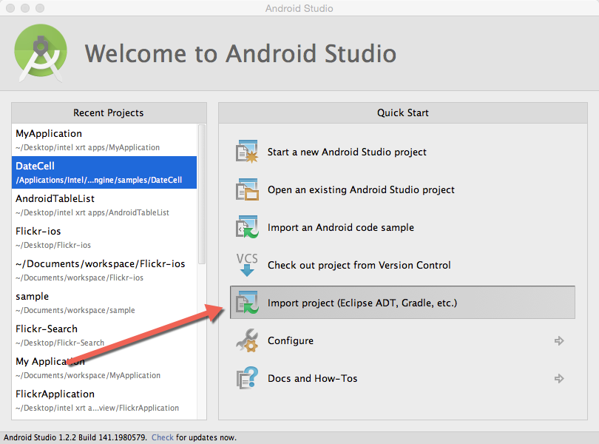The width and height of the screenshot is (599, 444).
Task: Select the DateCell recent project
Action: (x=104, y=172)
